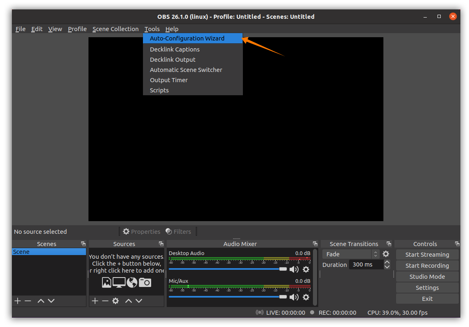This screenshot has height=327, width=469.
Task: Click the browser globe source icon
Action: point(132,282)
